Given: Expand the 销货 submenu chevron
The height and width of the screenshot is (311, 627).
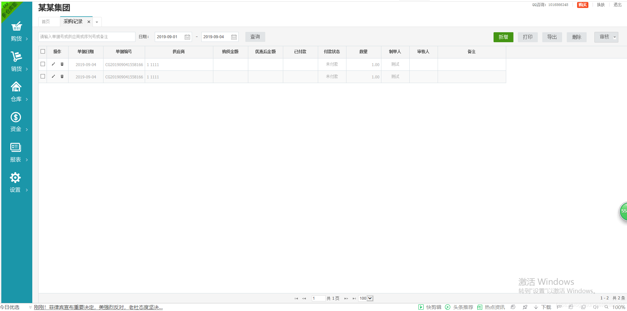Looking at the screenshot, I should coord(27,69).
